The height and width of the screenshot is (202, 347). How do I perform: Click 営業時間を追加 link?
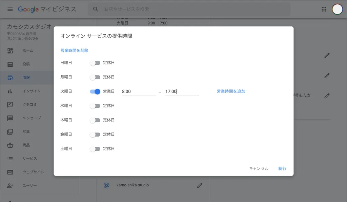[x=231, y=92]
